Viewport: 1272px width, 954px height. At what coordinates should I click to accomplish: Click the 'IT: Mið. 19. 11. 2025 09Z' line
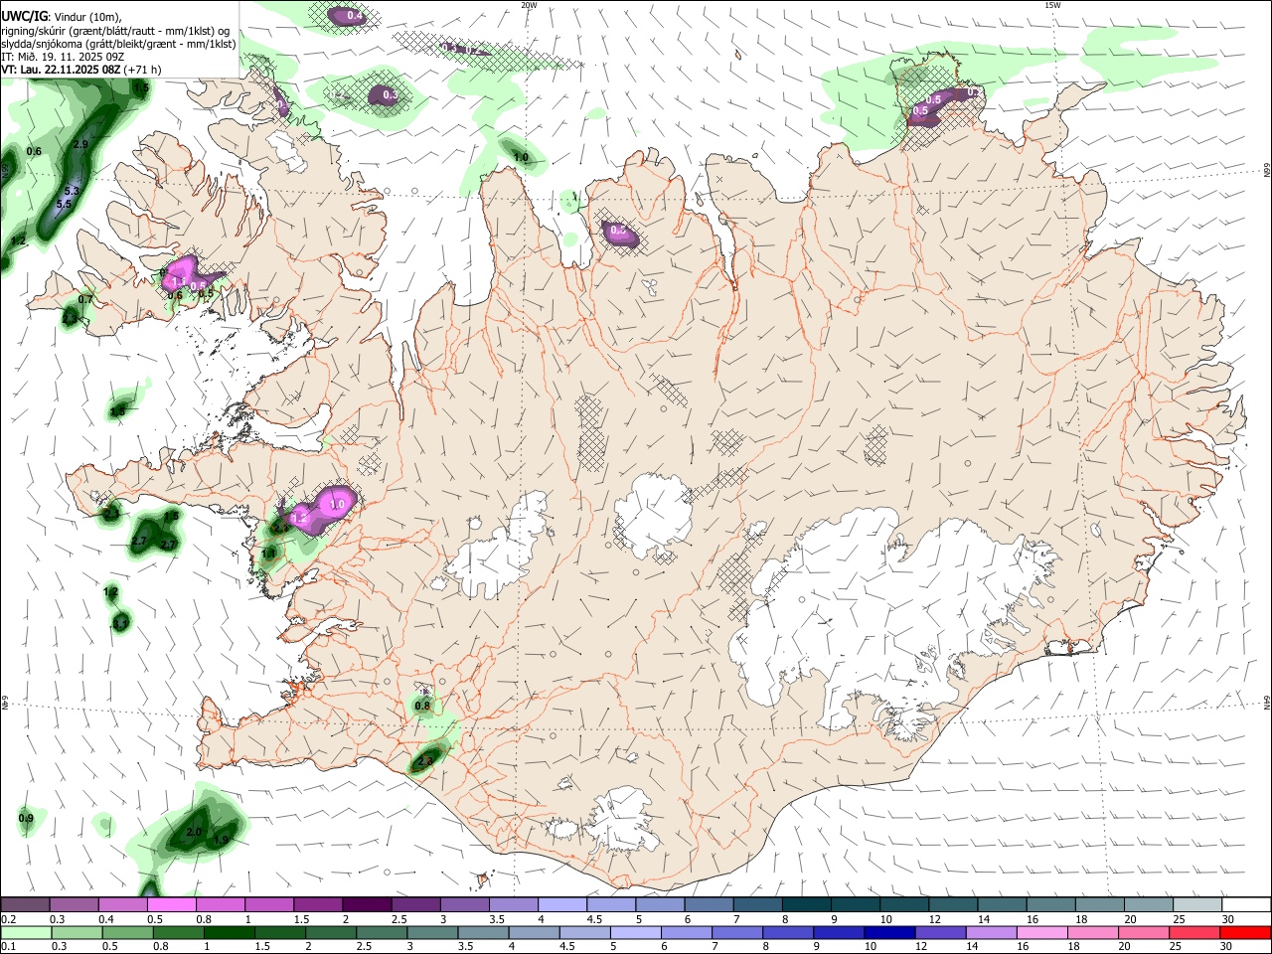point(63,57)
